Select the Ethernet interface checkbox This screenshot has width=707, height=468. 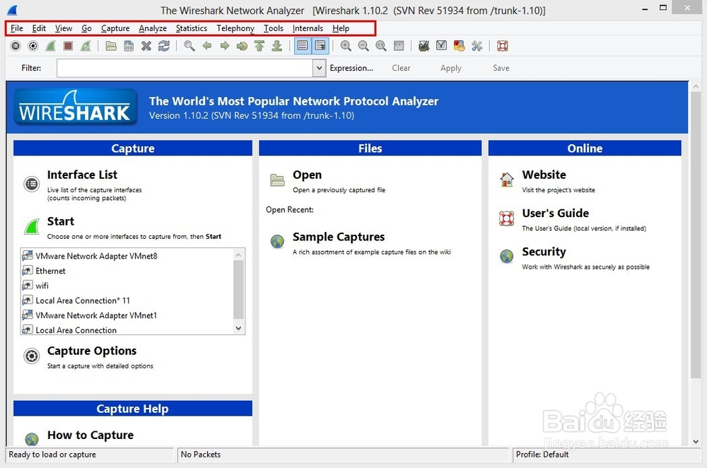click(27, 270)
